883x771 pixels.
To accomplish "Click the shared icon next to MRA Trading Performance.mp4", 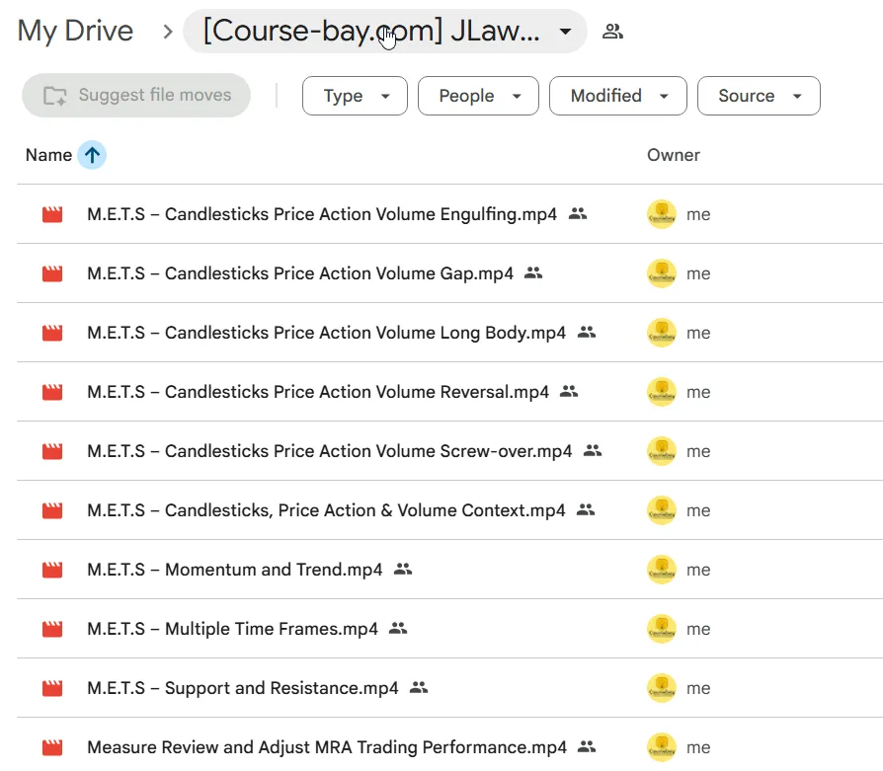I will (x=587, y=746).
